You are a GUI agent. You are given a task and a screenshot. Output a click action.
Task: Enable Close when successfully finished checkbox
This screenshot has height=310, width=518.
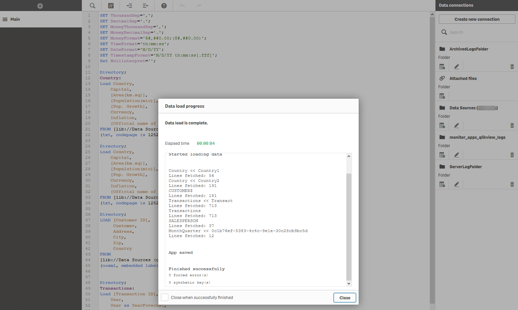click(x=165, y=297)
